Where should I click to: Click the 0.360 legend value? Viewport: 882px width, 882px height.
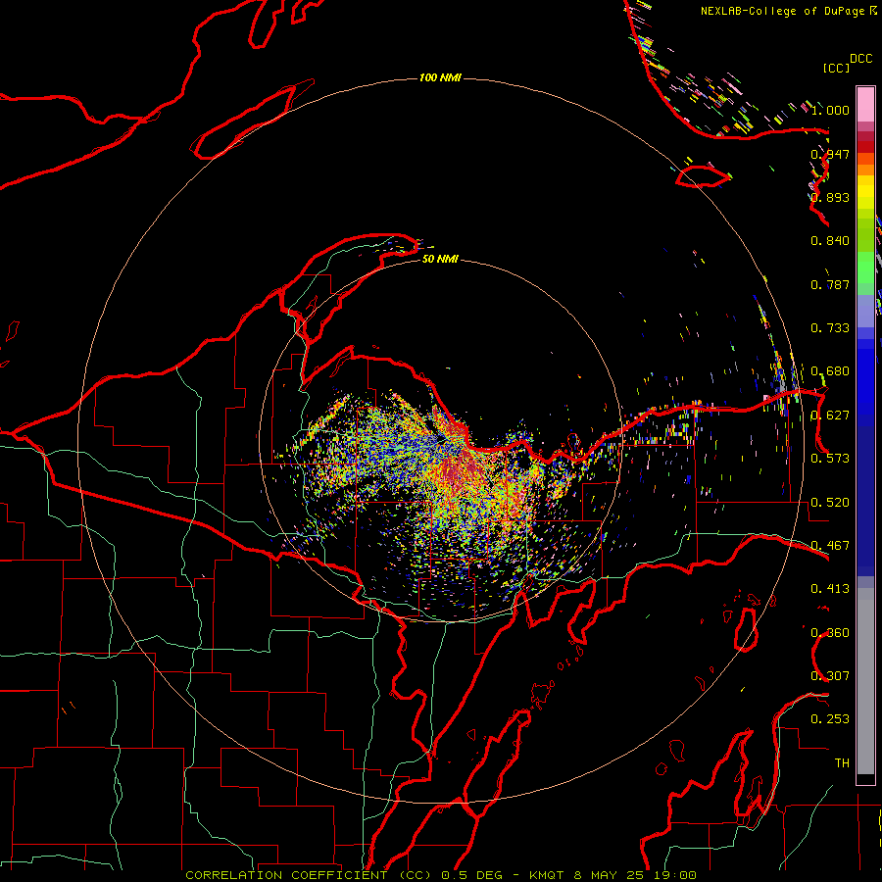point(830,633)
